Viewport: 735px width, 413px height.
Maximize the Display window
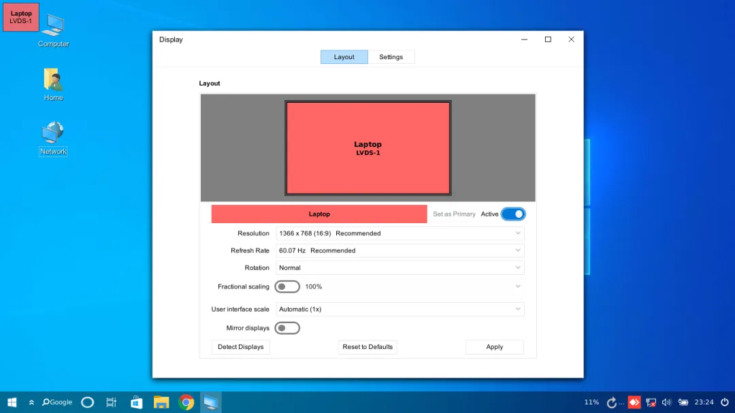547,39
